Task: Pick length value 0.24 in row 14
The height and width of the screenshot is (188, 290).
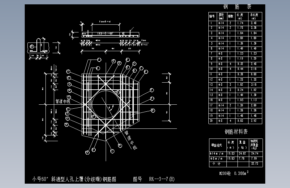Action: (240, 90)
